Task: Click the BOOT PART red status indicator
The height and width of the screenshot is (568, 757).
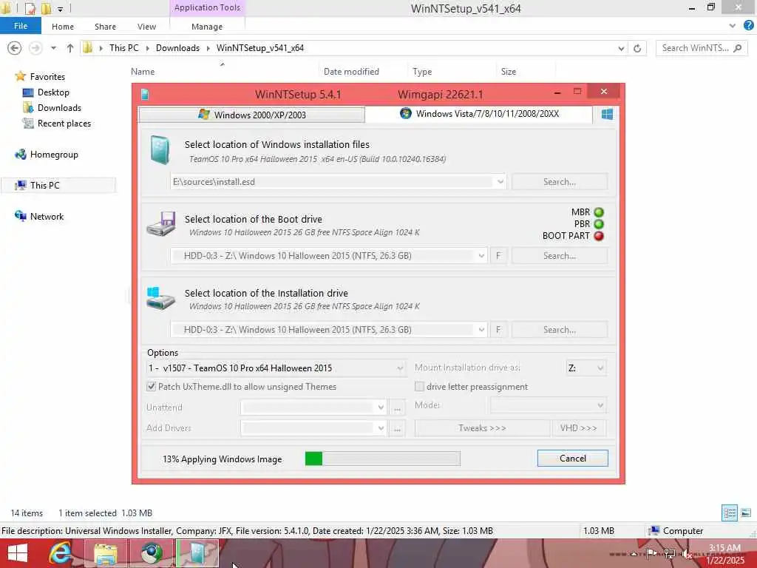Action: pos(599,236)
